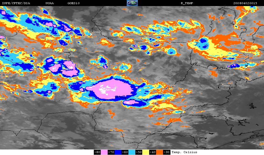Click the -50 legend value
The image size is (264, 155).
(139, 152)
